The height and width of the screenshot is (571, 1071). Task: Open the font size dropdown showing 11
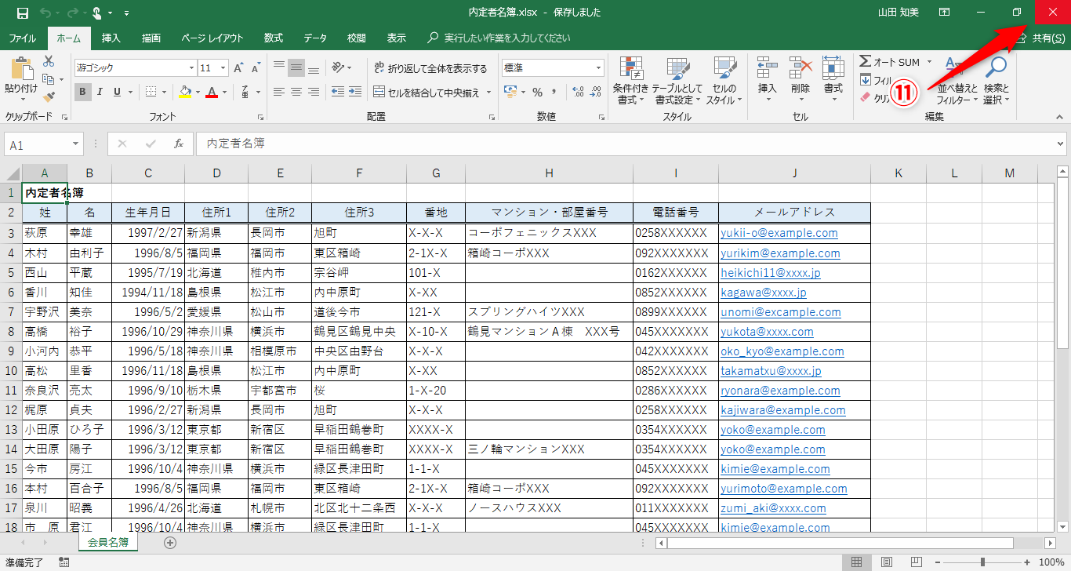[223, 68]
